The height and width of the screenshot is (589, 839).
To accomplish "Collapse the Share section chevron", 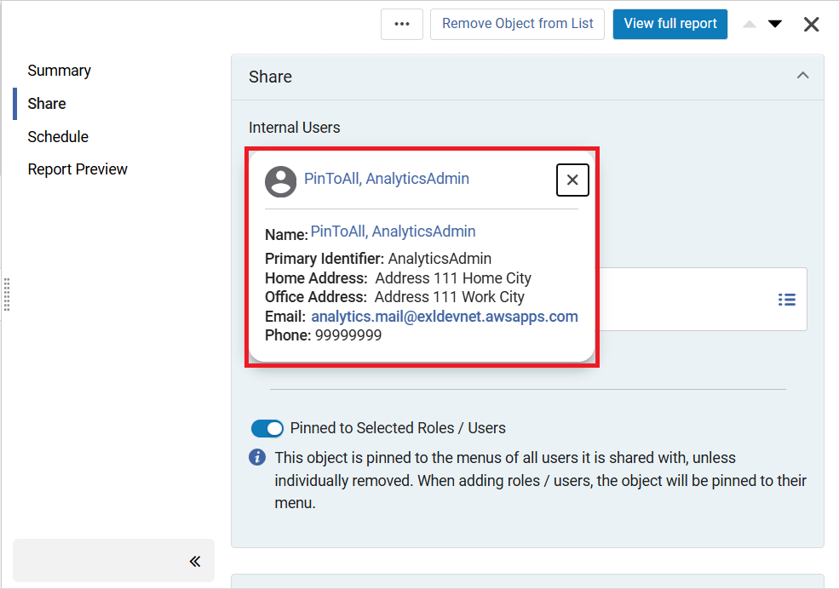I will point(802,76).
